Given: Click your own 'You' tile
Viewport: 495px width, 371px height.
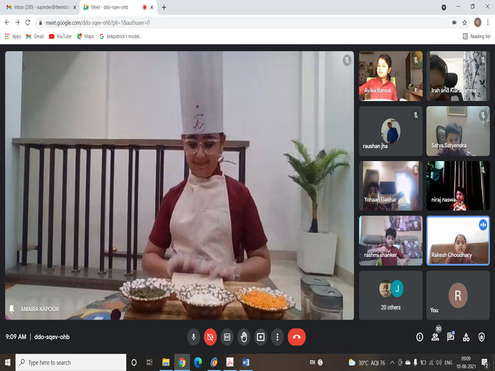Looking at the screenshot, I should point(458,295).
